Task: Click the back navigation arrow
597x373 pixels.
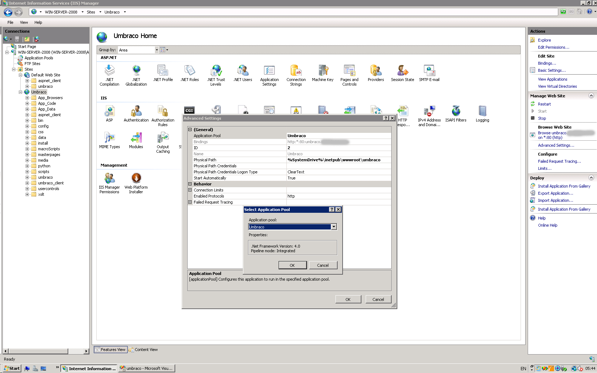Action: tap(8, 12)
